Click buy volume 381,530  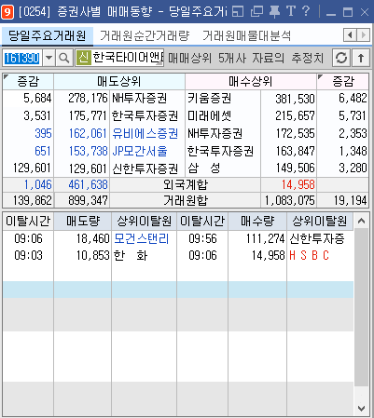coord(295,99)
